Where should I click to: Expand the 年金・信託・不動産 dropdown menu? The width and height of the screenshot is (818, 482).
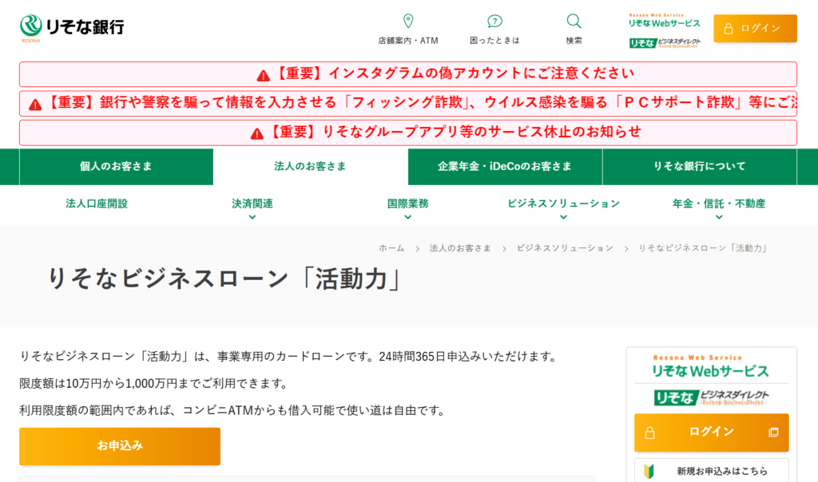point(719,208)
